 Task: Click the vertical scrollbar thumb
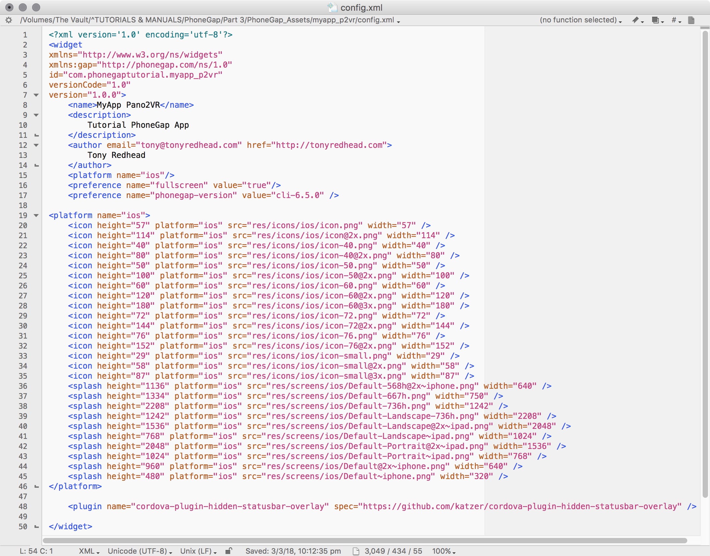[705, 264]
